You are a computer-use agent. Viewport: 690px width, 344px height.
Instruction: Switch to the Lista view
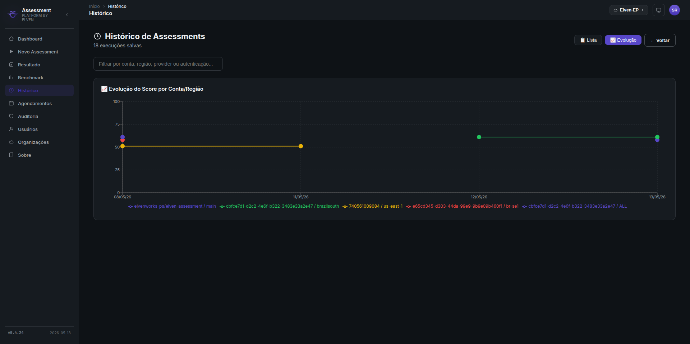coord(588,40)
